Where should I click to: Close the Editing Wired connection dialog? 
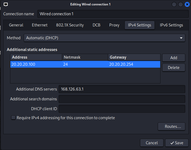point(187,5)
